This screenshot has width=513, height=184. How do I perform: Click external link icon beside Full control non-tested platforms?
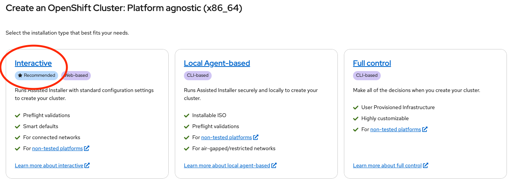[425, 129]
